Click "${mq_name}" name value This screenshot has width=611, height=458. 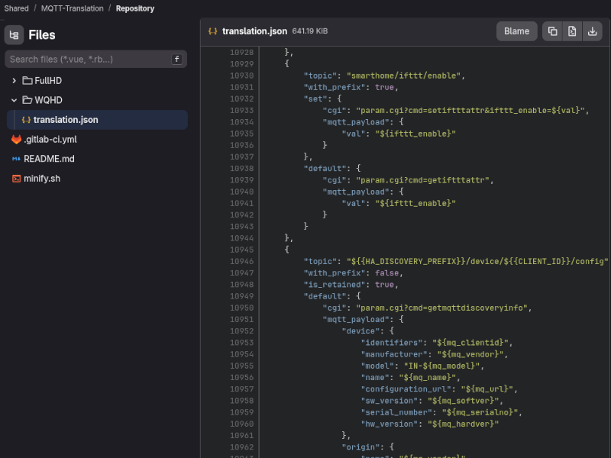point(427,377)
